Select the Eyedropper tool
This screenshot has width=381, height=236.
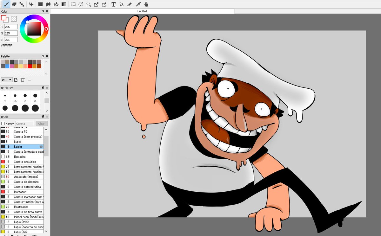pos(138,4)
